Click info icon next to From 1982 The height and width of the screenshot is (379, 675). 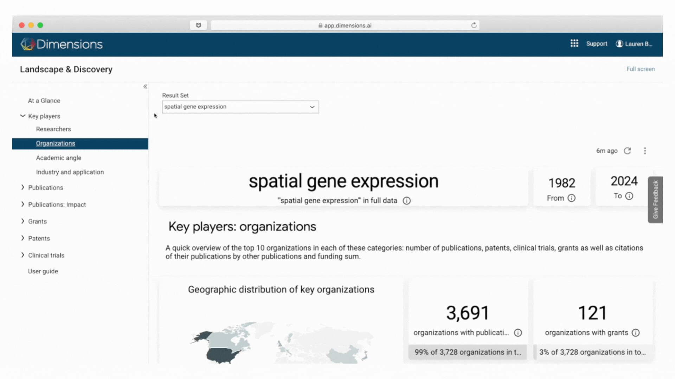click(x=572, y=198)
